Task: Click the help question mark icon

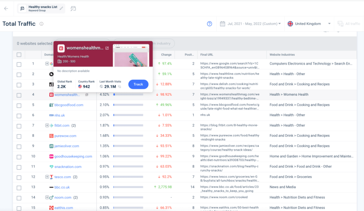Action: pyautogui.click(x=210, y=24)
